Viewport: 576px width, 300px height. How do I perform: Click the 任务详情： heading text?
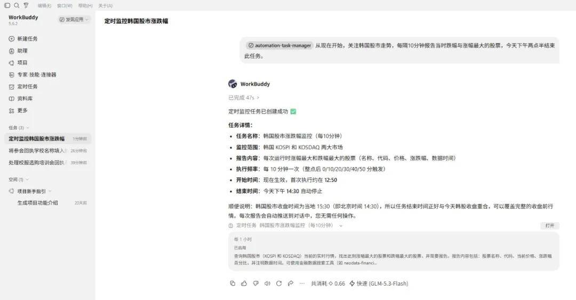tap(240, 125)
